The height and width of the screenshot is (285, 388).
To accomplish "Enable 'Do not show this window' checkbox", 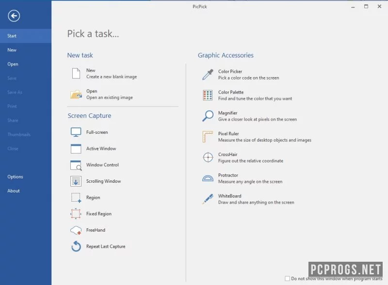I will point(287,279).
